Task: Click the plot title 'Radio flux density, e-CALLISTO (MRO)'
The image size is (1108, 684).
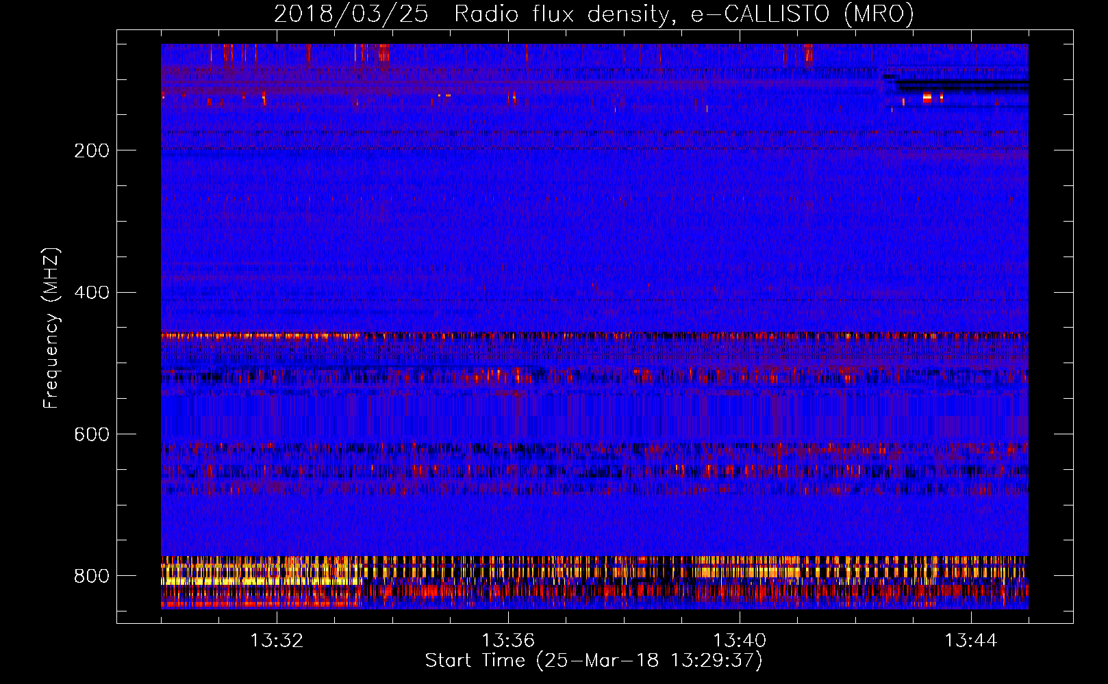Action: (683, 14)
